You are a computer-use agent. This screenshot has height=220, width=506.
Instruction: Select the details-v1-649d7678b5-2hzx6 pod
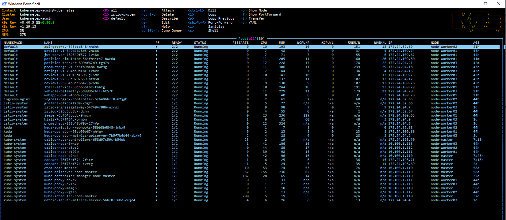coord(71,51)
